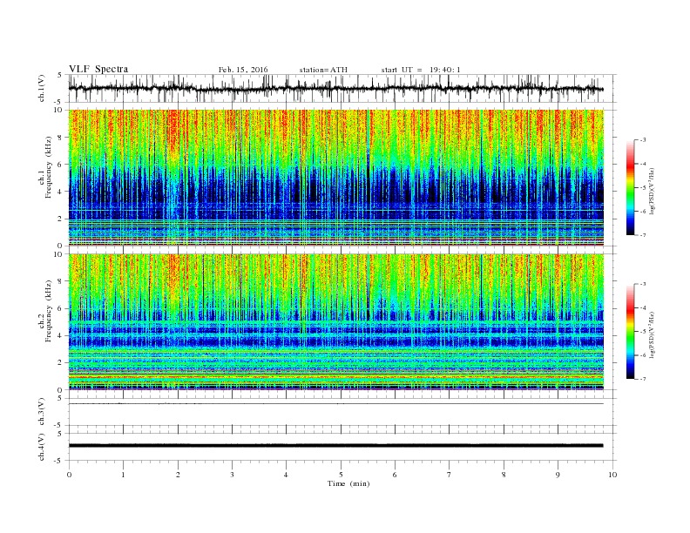Click the '-3' label on the upper colorbar

point(643,140)
